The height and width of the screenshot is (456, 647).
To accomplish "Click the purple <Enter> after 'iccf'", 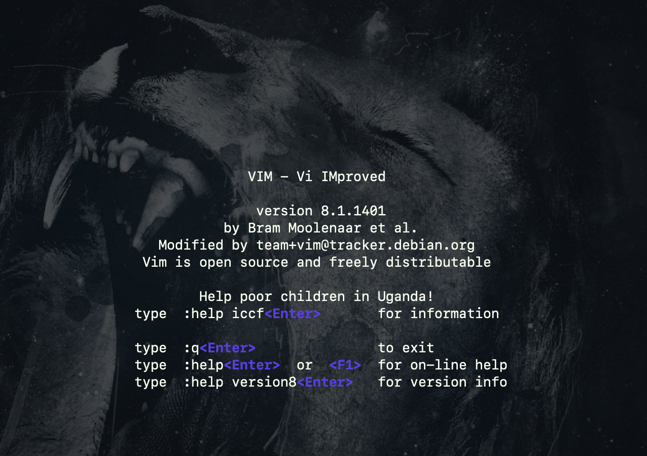I will pos(292,314).
